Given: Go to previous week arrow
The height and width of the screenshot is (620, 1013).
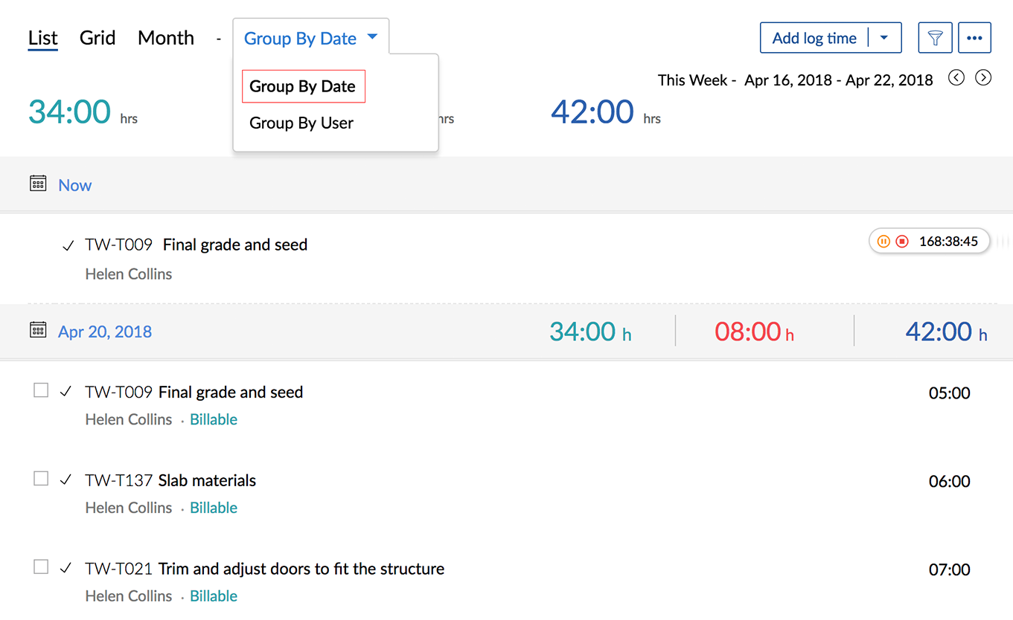Looking at the screenshot, I should pos(956,77).
